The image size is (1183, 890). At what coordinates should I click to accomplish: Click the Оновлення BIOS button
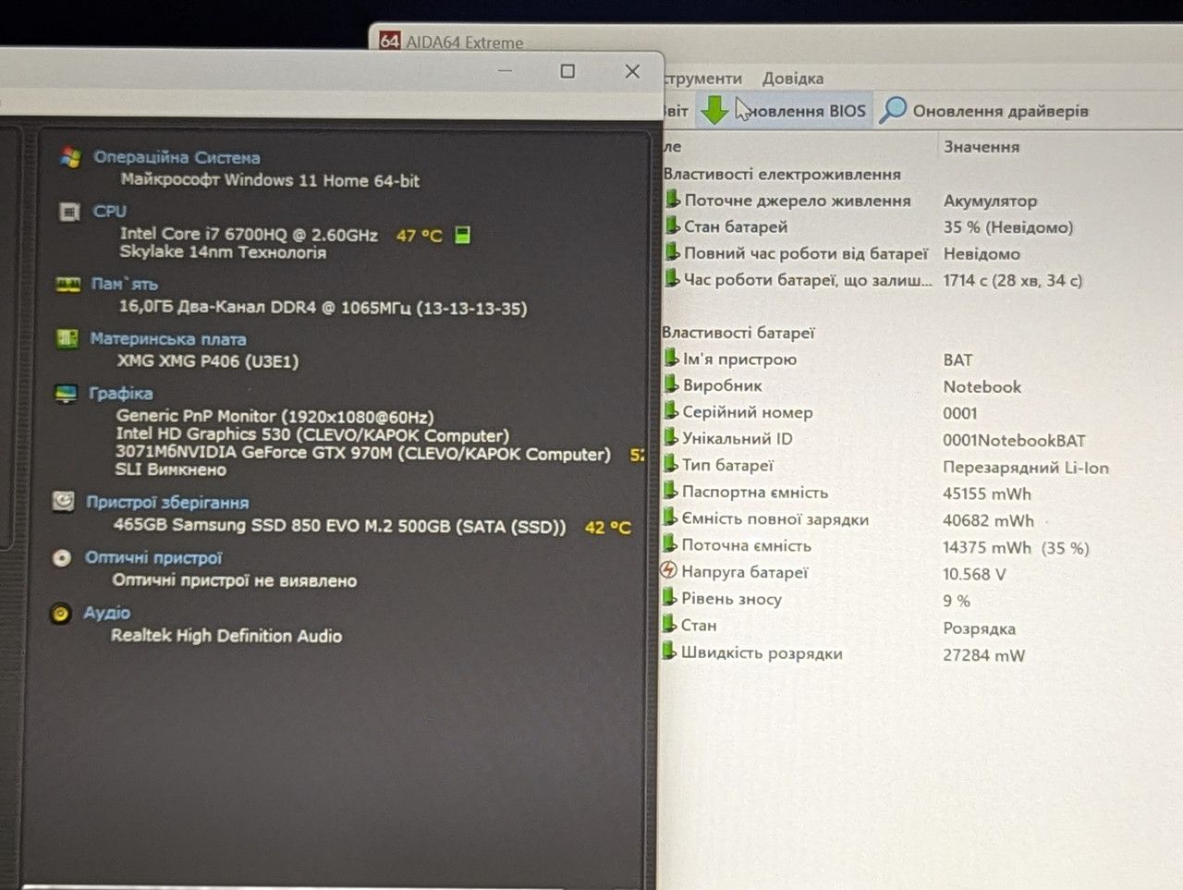coord(784,111)
